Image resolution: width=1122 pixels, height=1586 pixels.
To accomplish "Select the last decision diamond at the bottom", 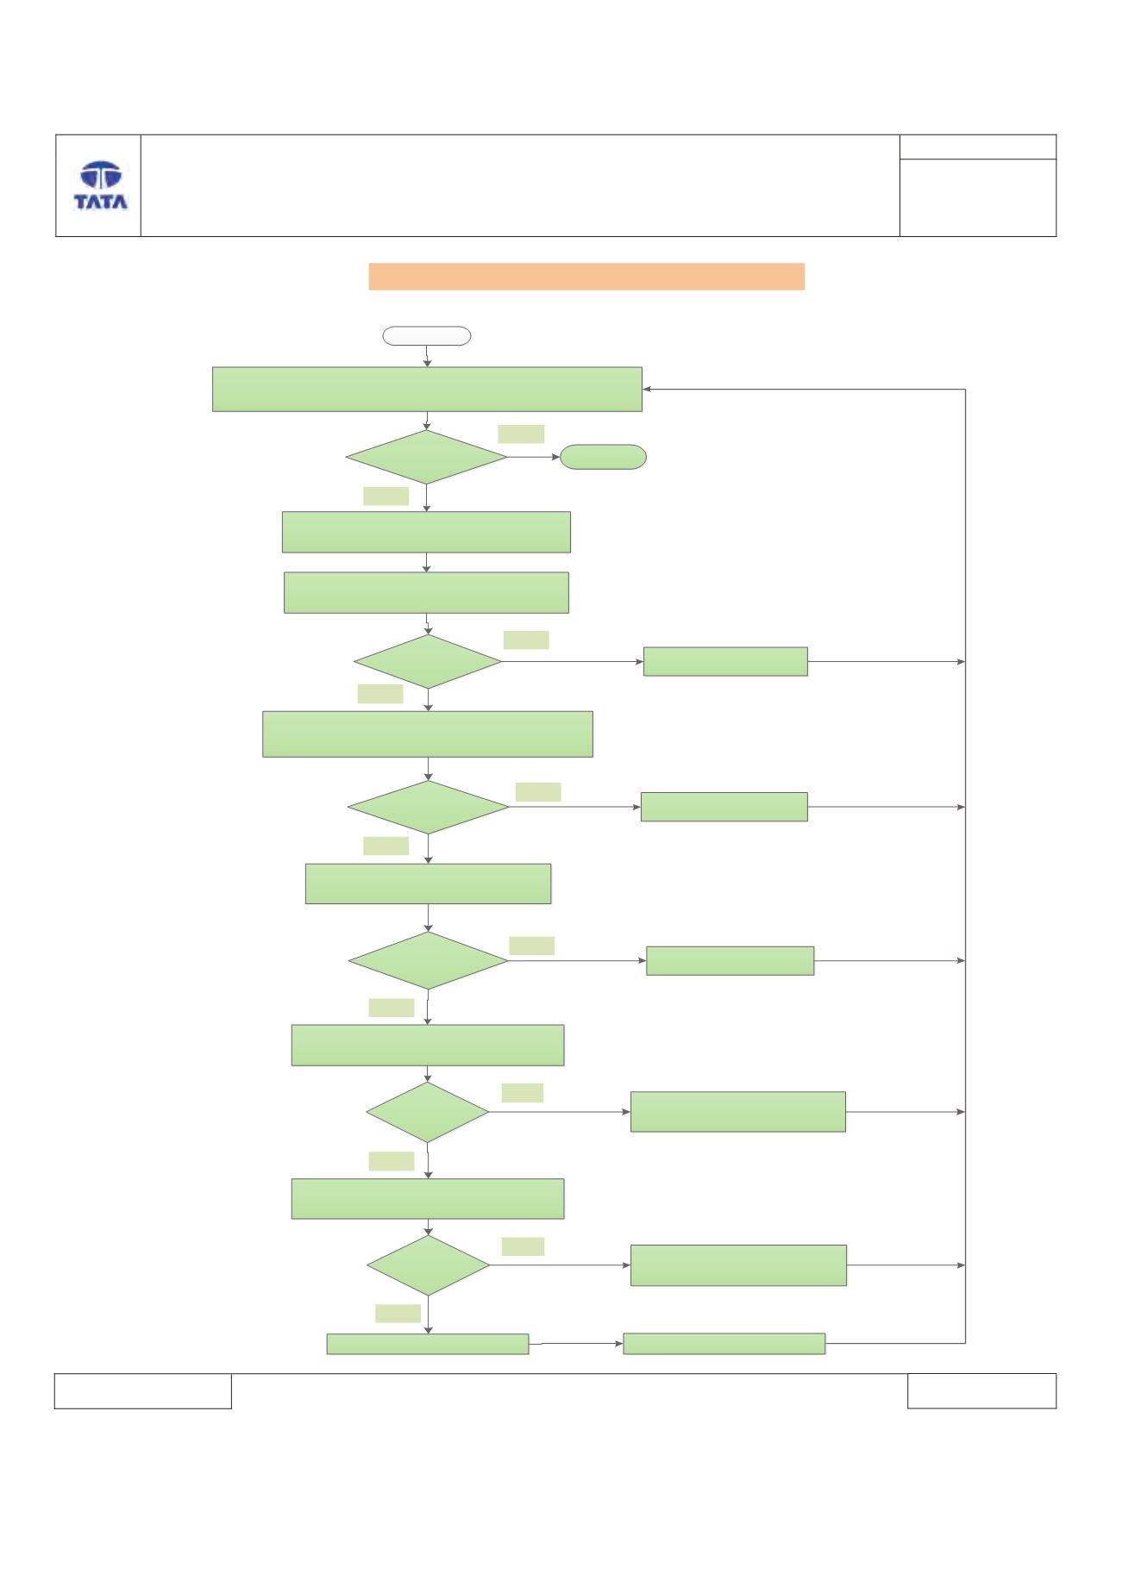I will [x=429, y=1266].
